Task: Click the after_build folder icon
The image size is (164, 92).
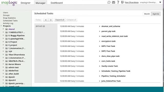Action: [6, 74]
